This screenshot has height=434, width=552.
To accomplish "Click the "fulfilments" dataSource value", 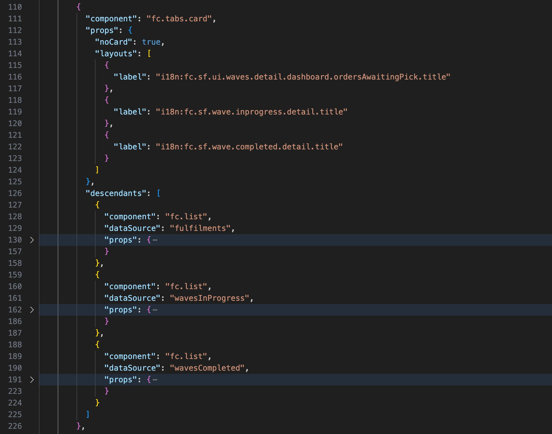I will tap(200, 228).
